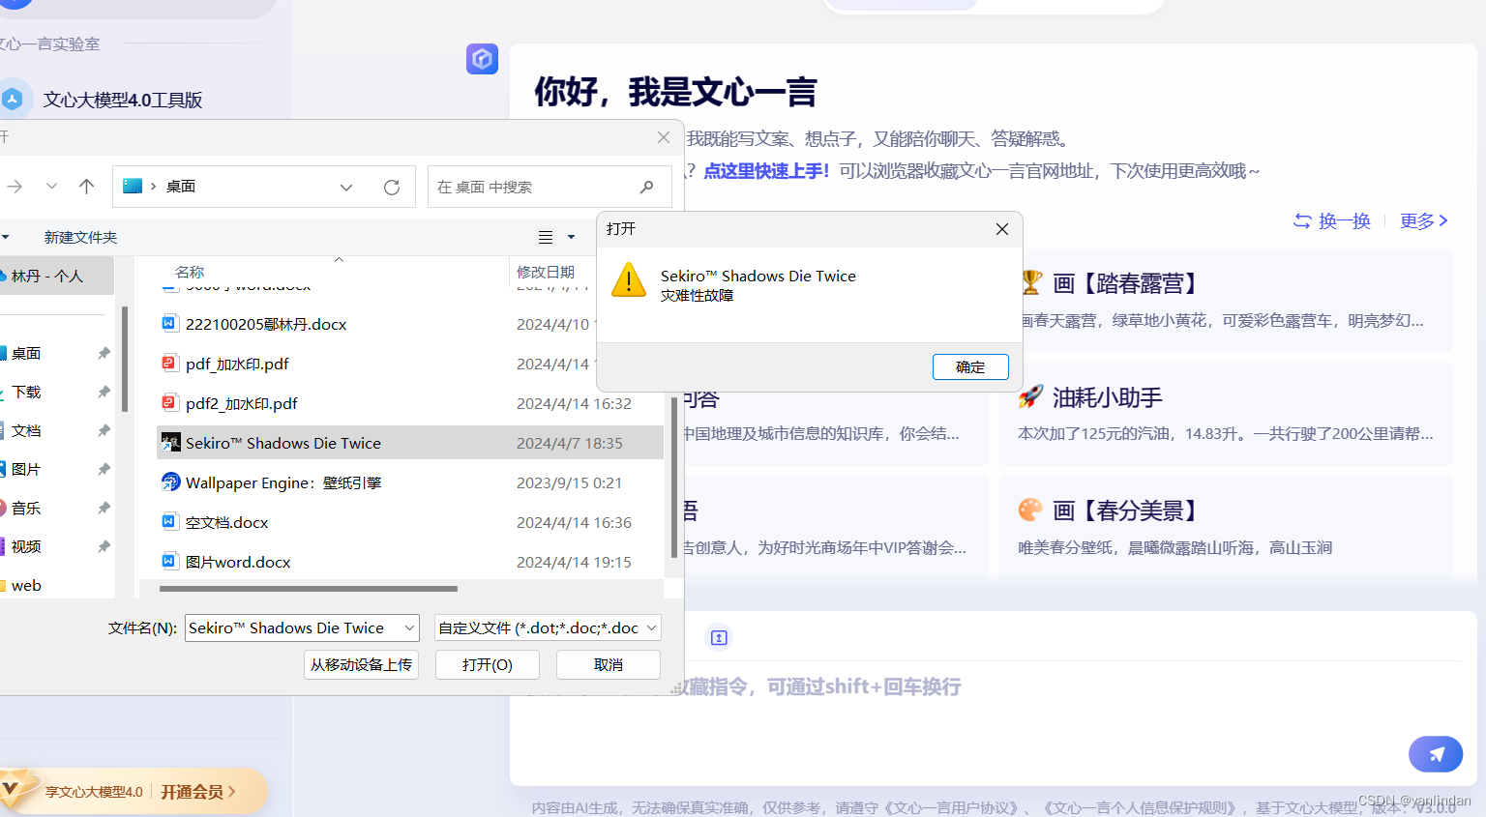Click the search magnifier icon
1486x817 pixels.
pyautogui.click(x=646, y=187)
